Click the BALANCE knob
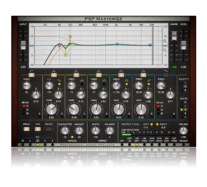 110,131
